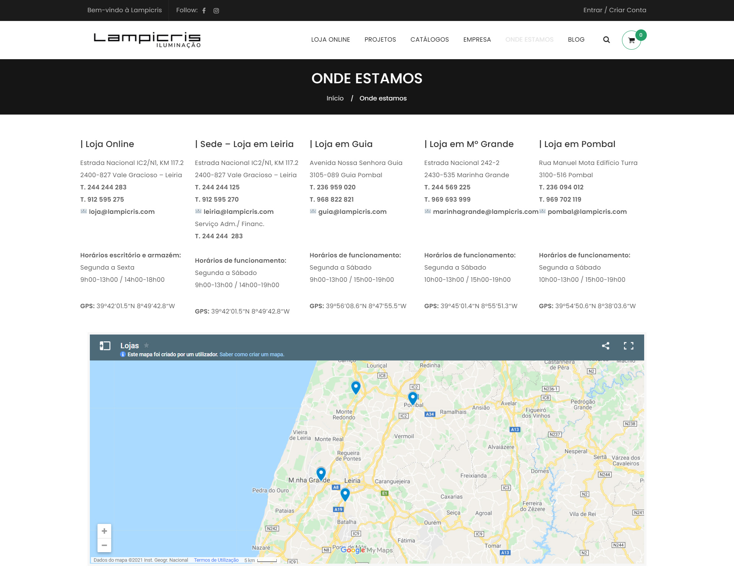The height and width of the screenshot is (577, 734).
Task: Open Termos de Utilização map link
Action: click(x=216, y=560)
